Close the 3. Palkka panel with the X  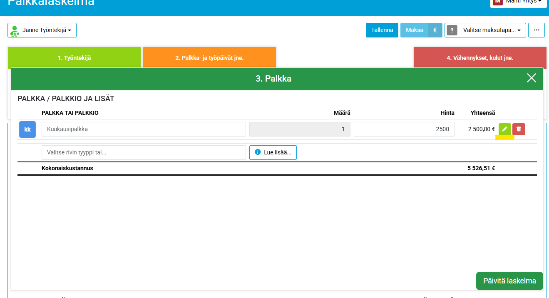pyautogui.click(x=531, y=78)
